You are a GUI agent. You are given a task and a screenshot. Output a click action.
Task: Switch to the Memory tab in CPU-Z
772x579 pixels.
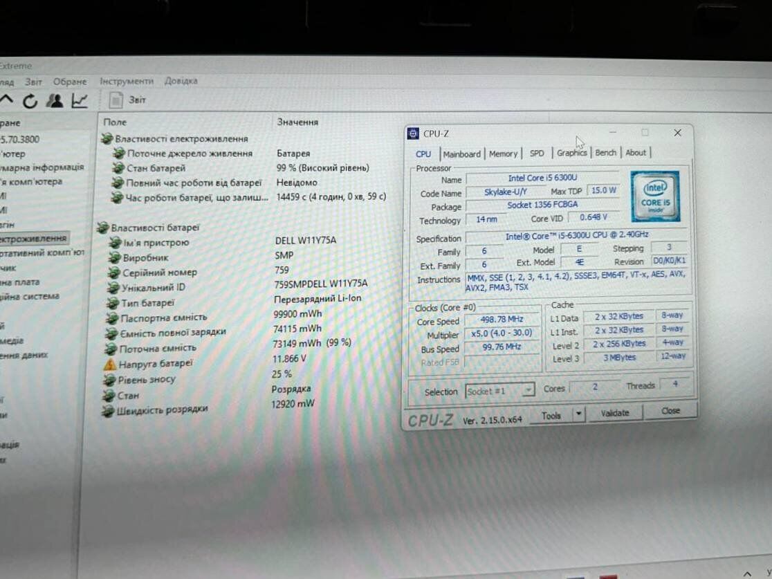click(x=503, y=154)
